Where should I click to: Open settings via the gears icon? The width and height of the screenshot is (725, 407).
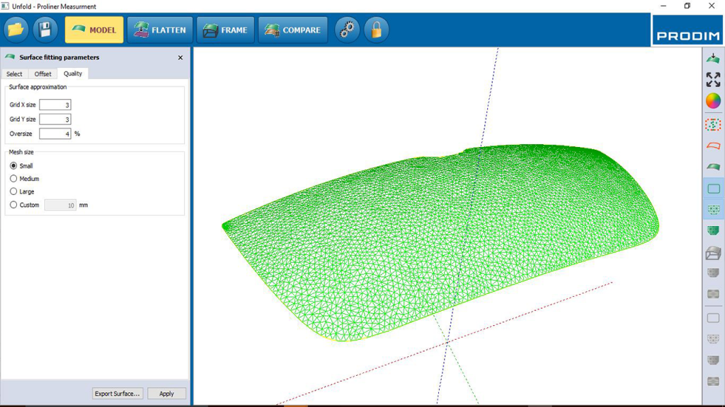coord(347,30)
